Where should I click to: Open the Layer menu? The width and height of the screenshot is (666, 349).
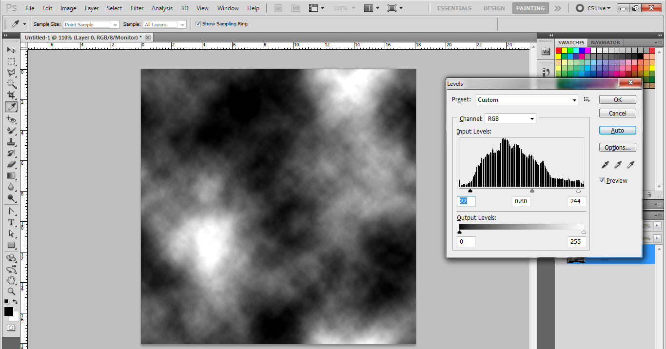[x=92, y=8]
